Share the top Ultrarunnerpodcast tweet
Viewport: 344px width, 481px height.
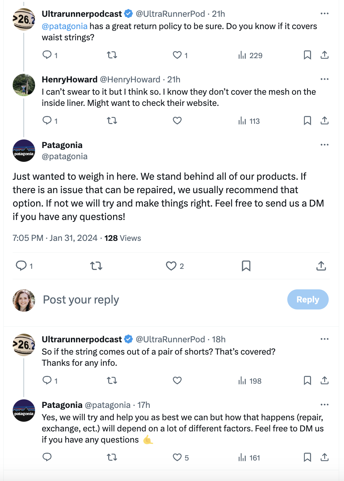coord(325,55)
